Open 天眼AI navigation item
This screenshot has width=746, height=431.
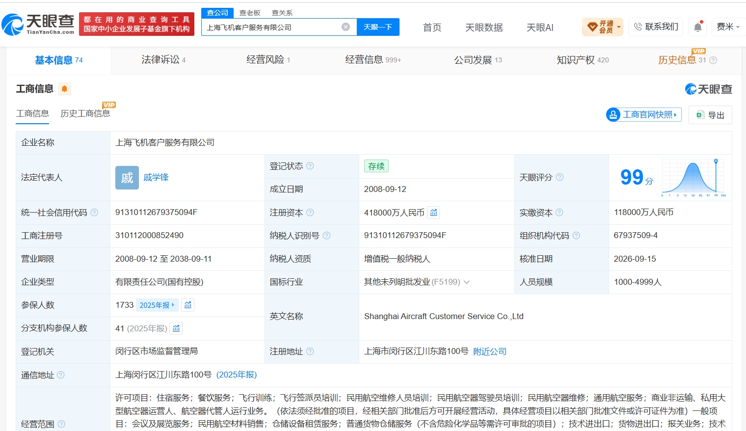pos(540,27)
